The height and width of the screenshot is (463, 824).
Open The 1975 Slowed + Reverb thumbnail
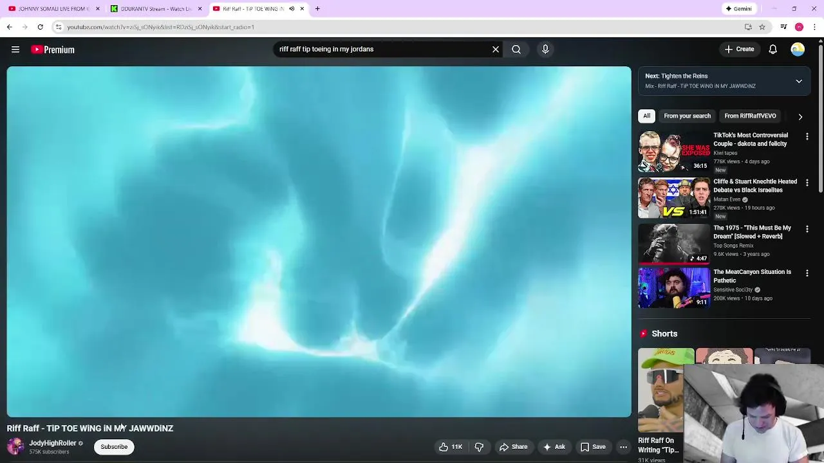[x=674, y=244]
